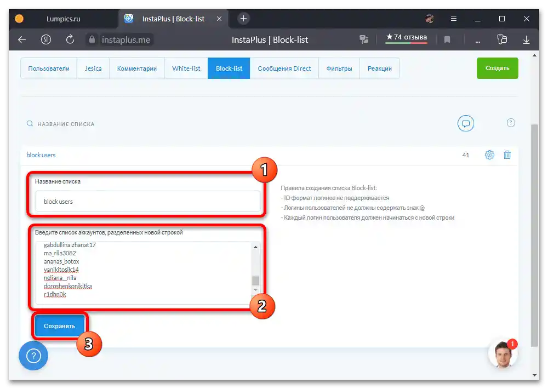Click the Yandex search icon beside the address bar
The image size is (548, 389).
46,39
